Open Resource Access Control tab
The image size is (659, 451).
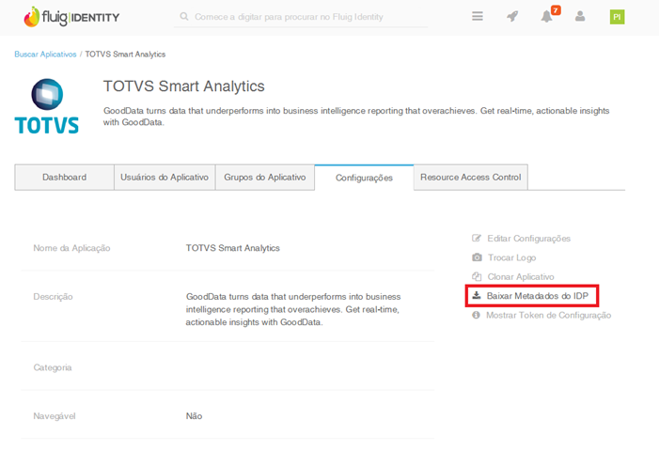click(471, 178)
